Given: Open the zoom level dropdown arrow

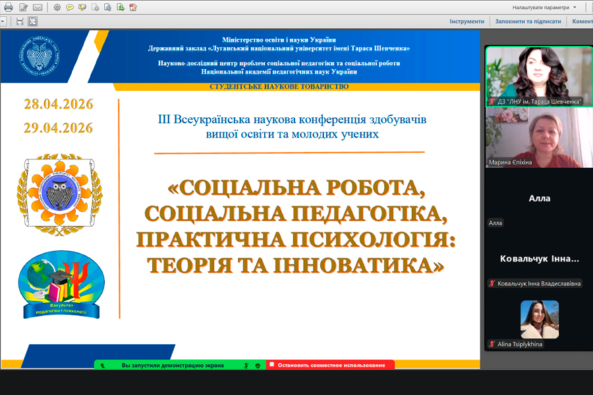Looking at the screenshot, I should 3,21.
